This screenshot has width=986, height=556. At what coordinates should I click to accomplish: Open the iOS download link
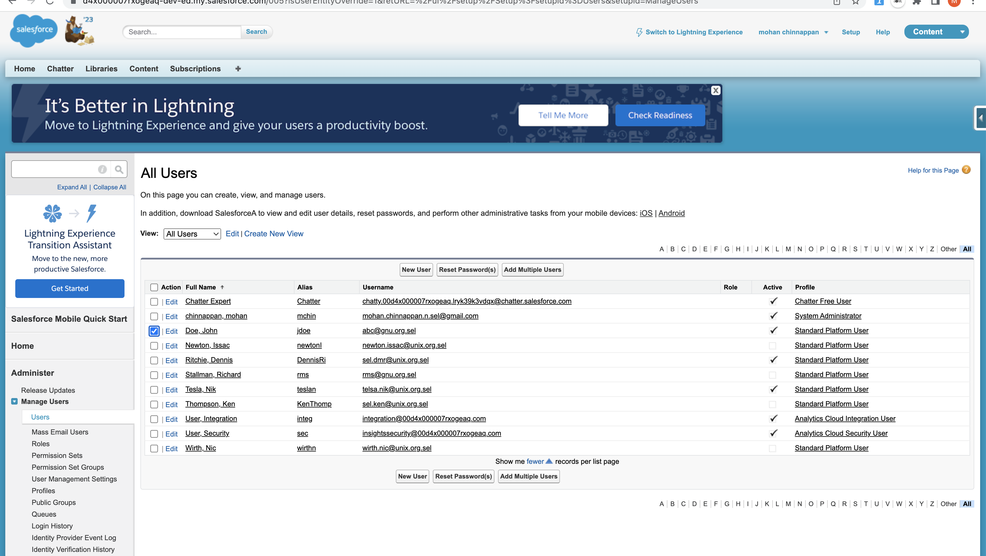click(x=646, y=213)
